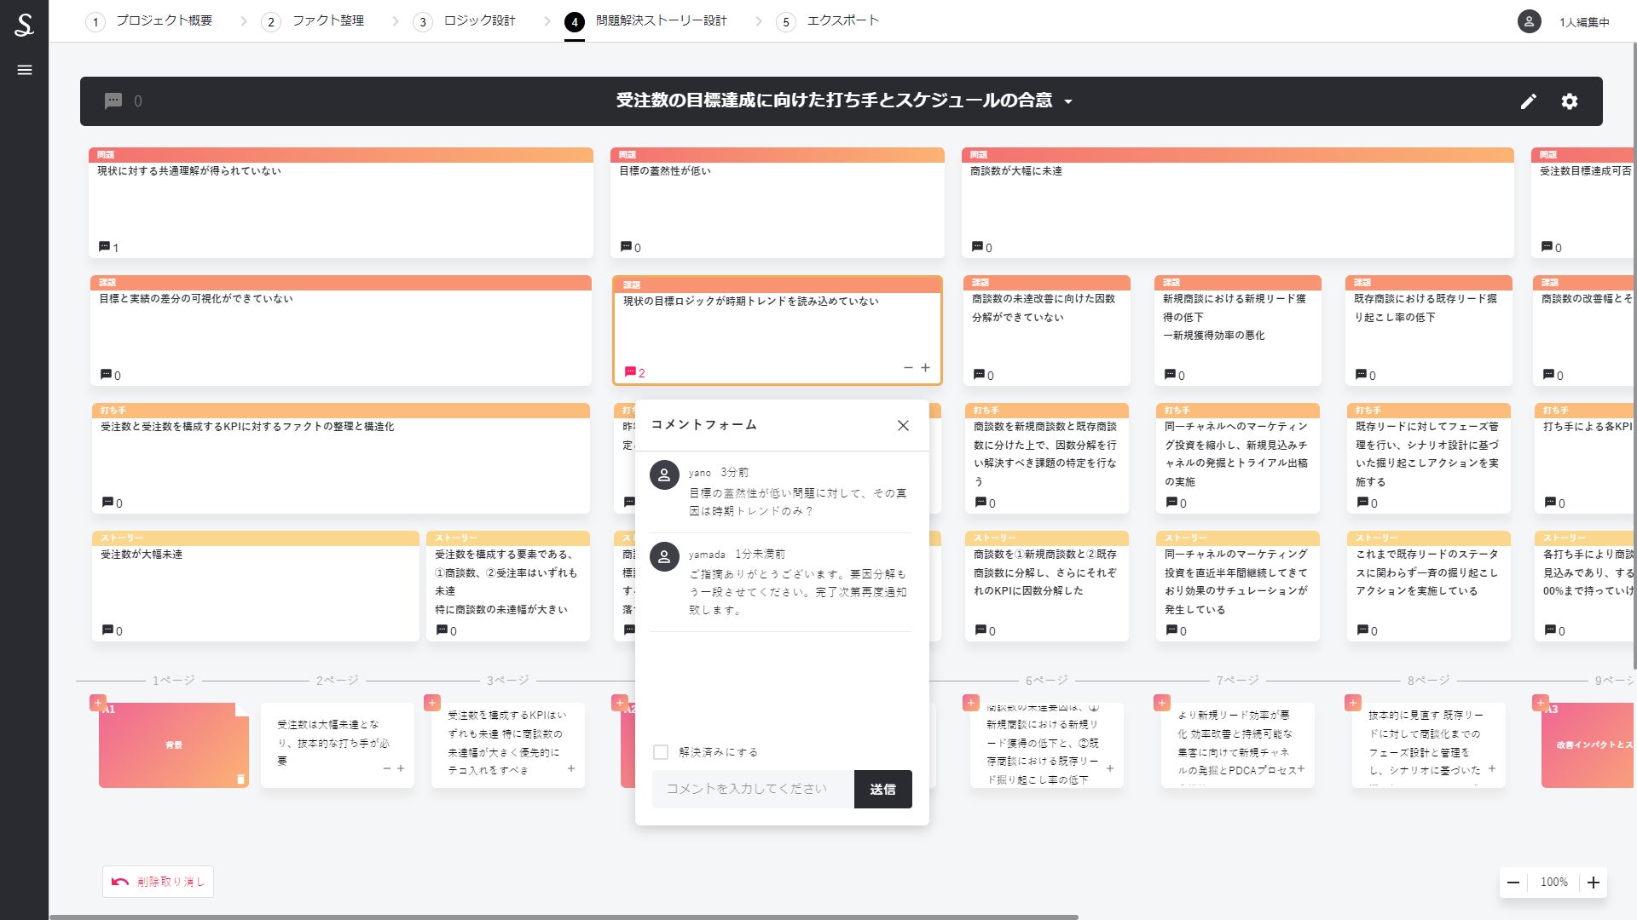Click the pencil edit icon in title bar
The width and height of the screenshot is (1637, 920).
(x=1528, y=101)
